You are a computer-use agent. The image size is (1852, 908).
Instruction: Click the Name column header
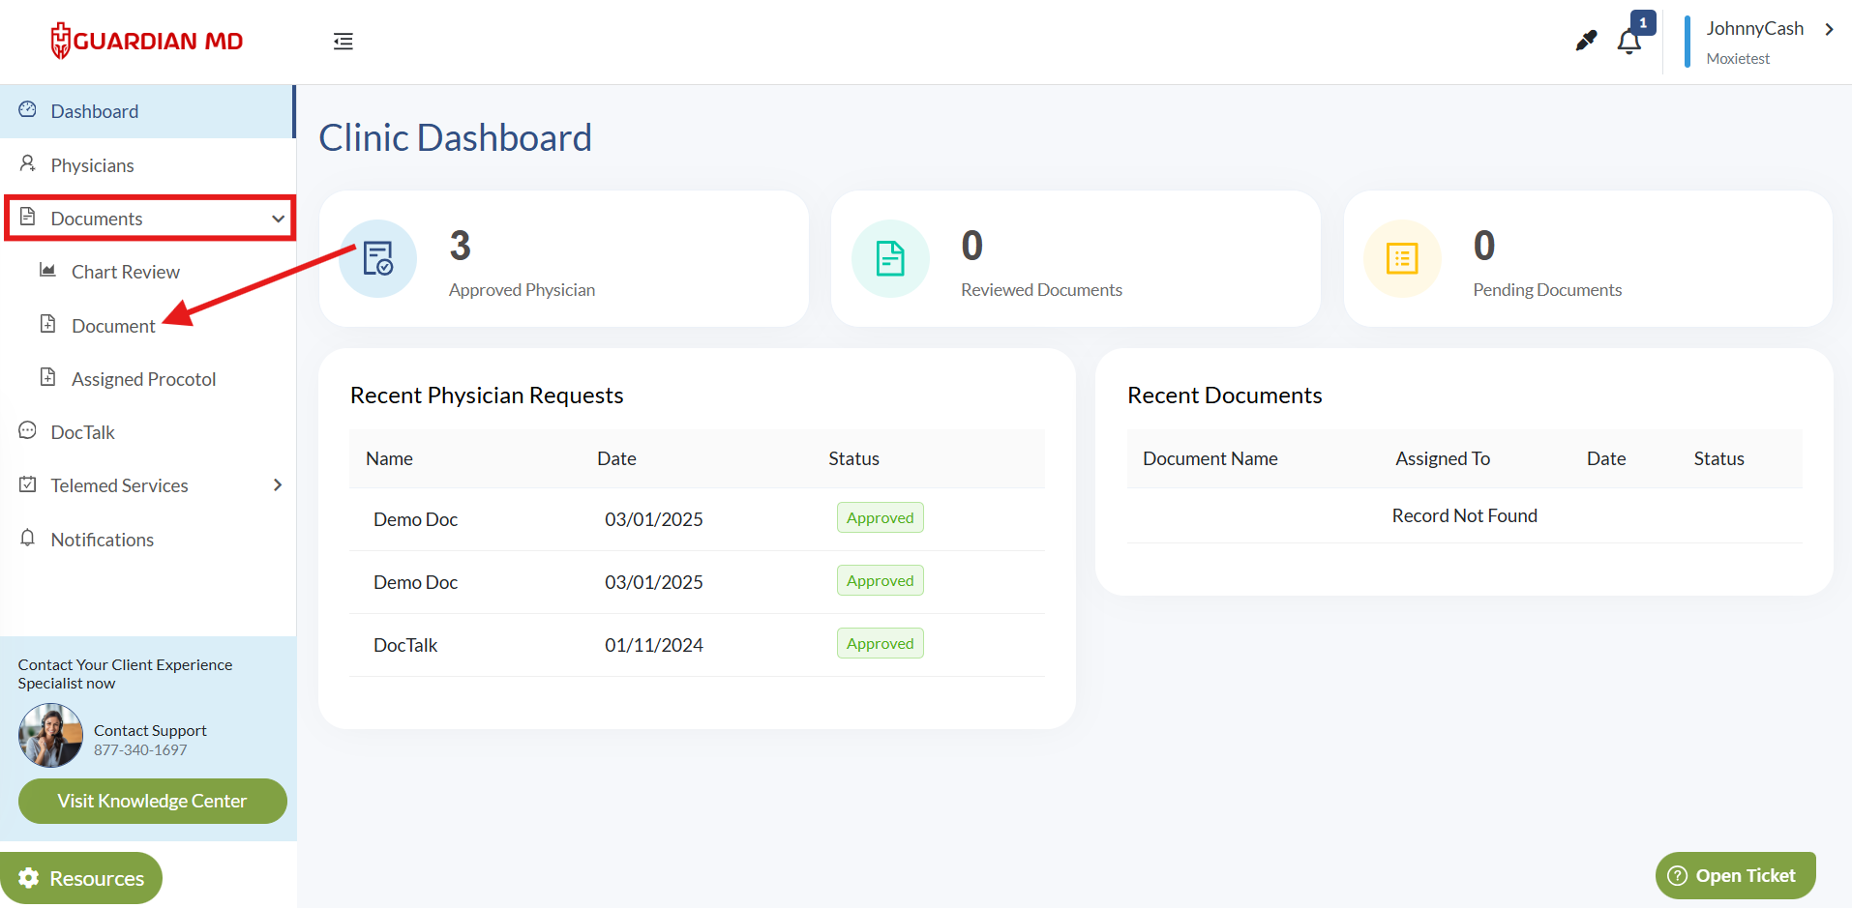[389, 458]
